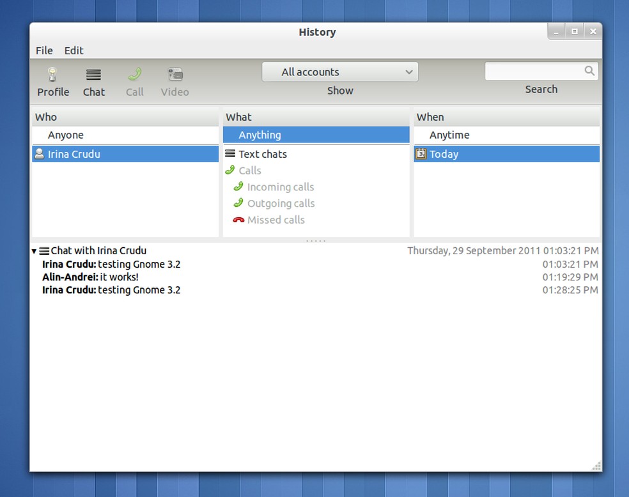Click the red Missed calls icon

[238, 220]
